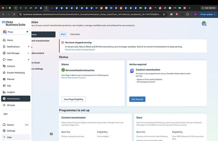This screenshot has width=218, height=141.
Task: Click 'Agree to Terms and Conditions' task
Action: coord(149,80)
